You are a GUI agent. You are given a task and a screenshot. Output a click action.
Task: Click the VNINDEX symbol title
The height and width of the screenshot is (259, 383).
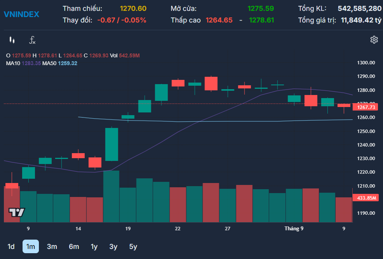point(21,14)
